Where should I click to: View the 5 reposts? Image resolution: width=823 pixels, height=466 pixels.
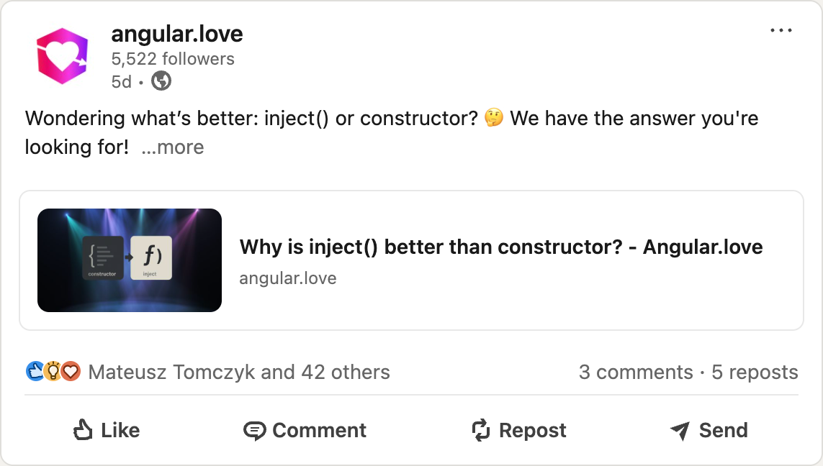pos(755,373)
